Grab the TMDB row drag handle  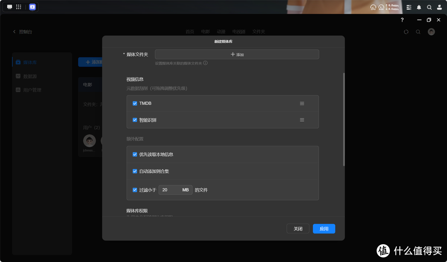302,103
